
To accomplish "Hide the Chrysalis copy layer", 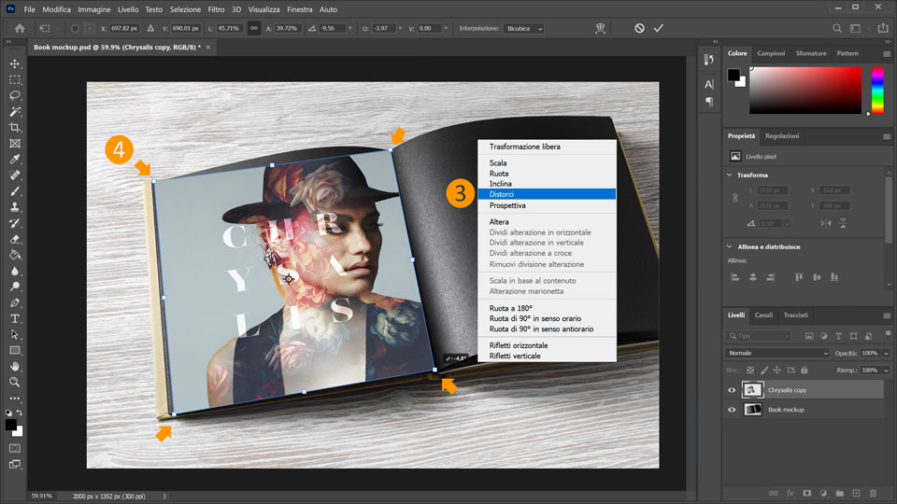I will point(732,390).
